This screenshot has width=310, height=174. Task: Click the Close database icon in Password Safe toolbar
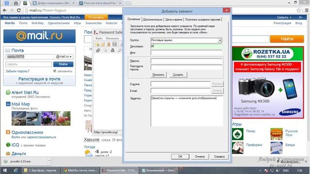coord(108,44)
